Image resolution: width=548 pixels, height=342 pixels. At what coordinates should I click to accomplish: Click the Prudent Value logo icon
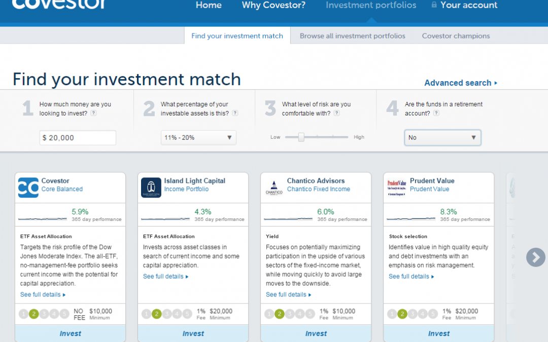coord(397,187)
